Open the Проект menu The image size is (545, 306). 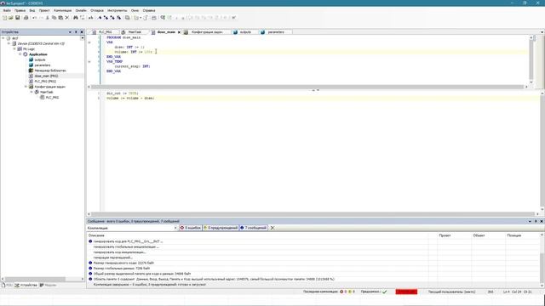pyautogui.click(x=44, y=10)
